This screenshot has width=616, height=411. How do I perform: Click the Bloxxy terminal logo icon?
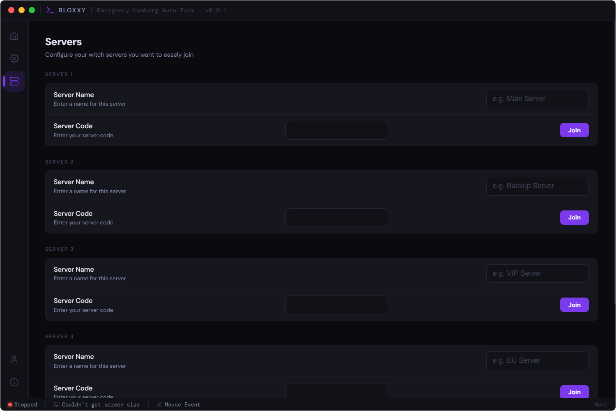50,10
